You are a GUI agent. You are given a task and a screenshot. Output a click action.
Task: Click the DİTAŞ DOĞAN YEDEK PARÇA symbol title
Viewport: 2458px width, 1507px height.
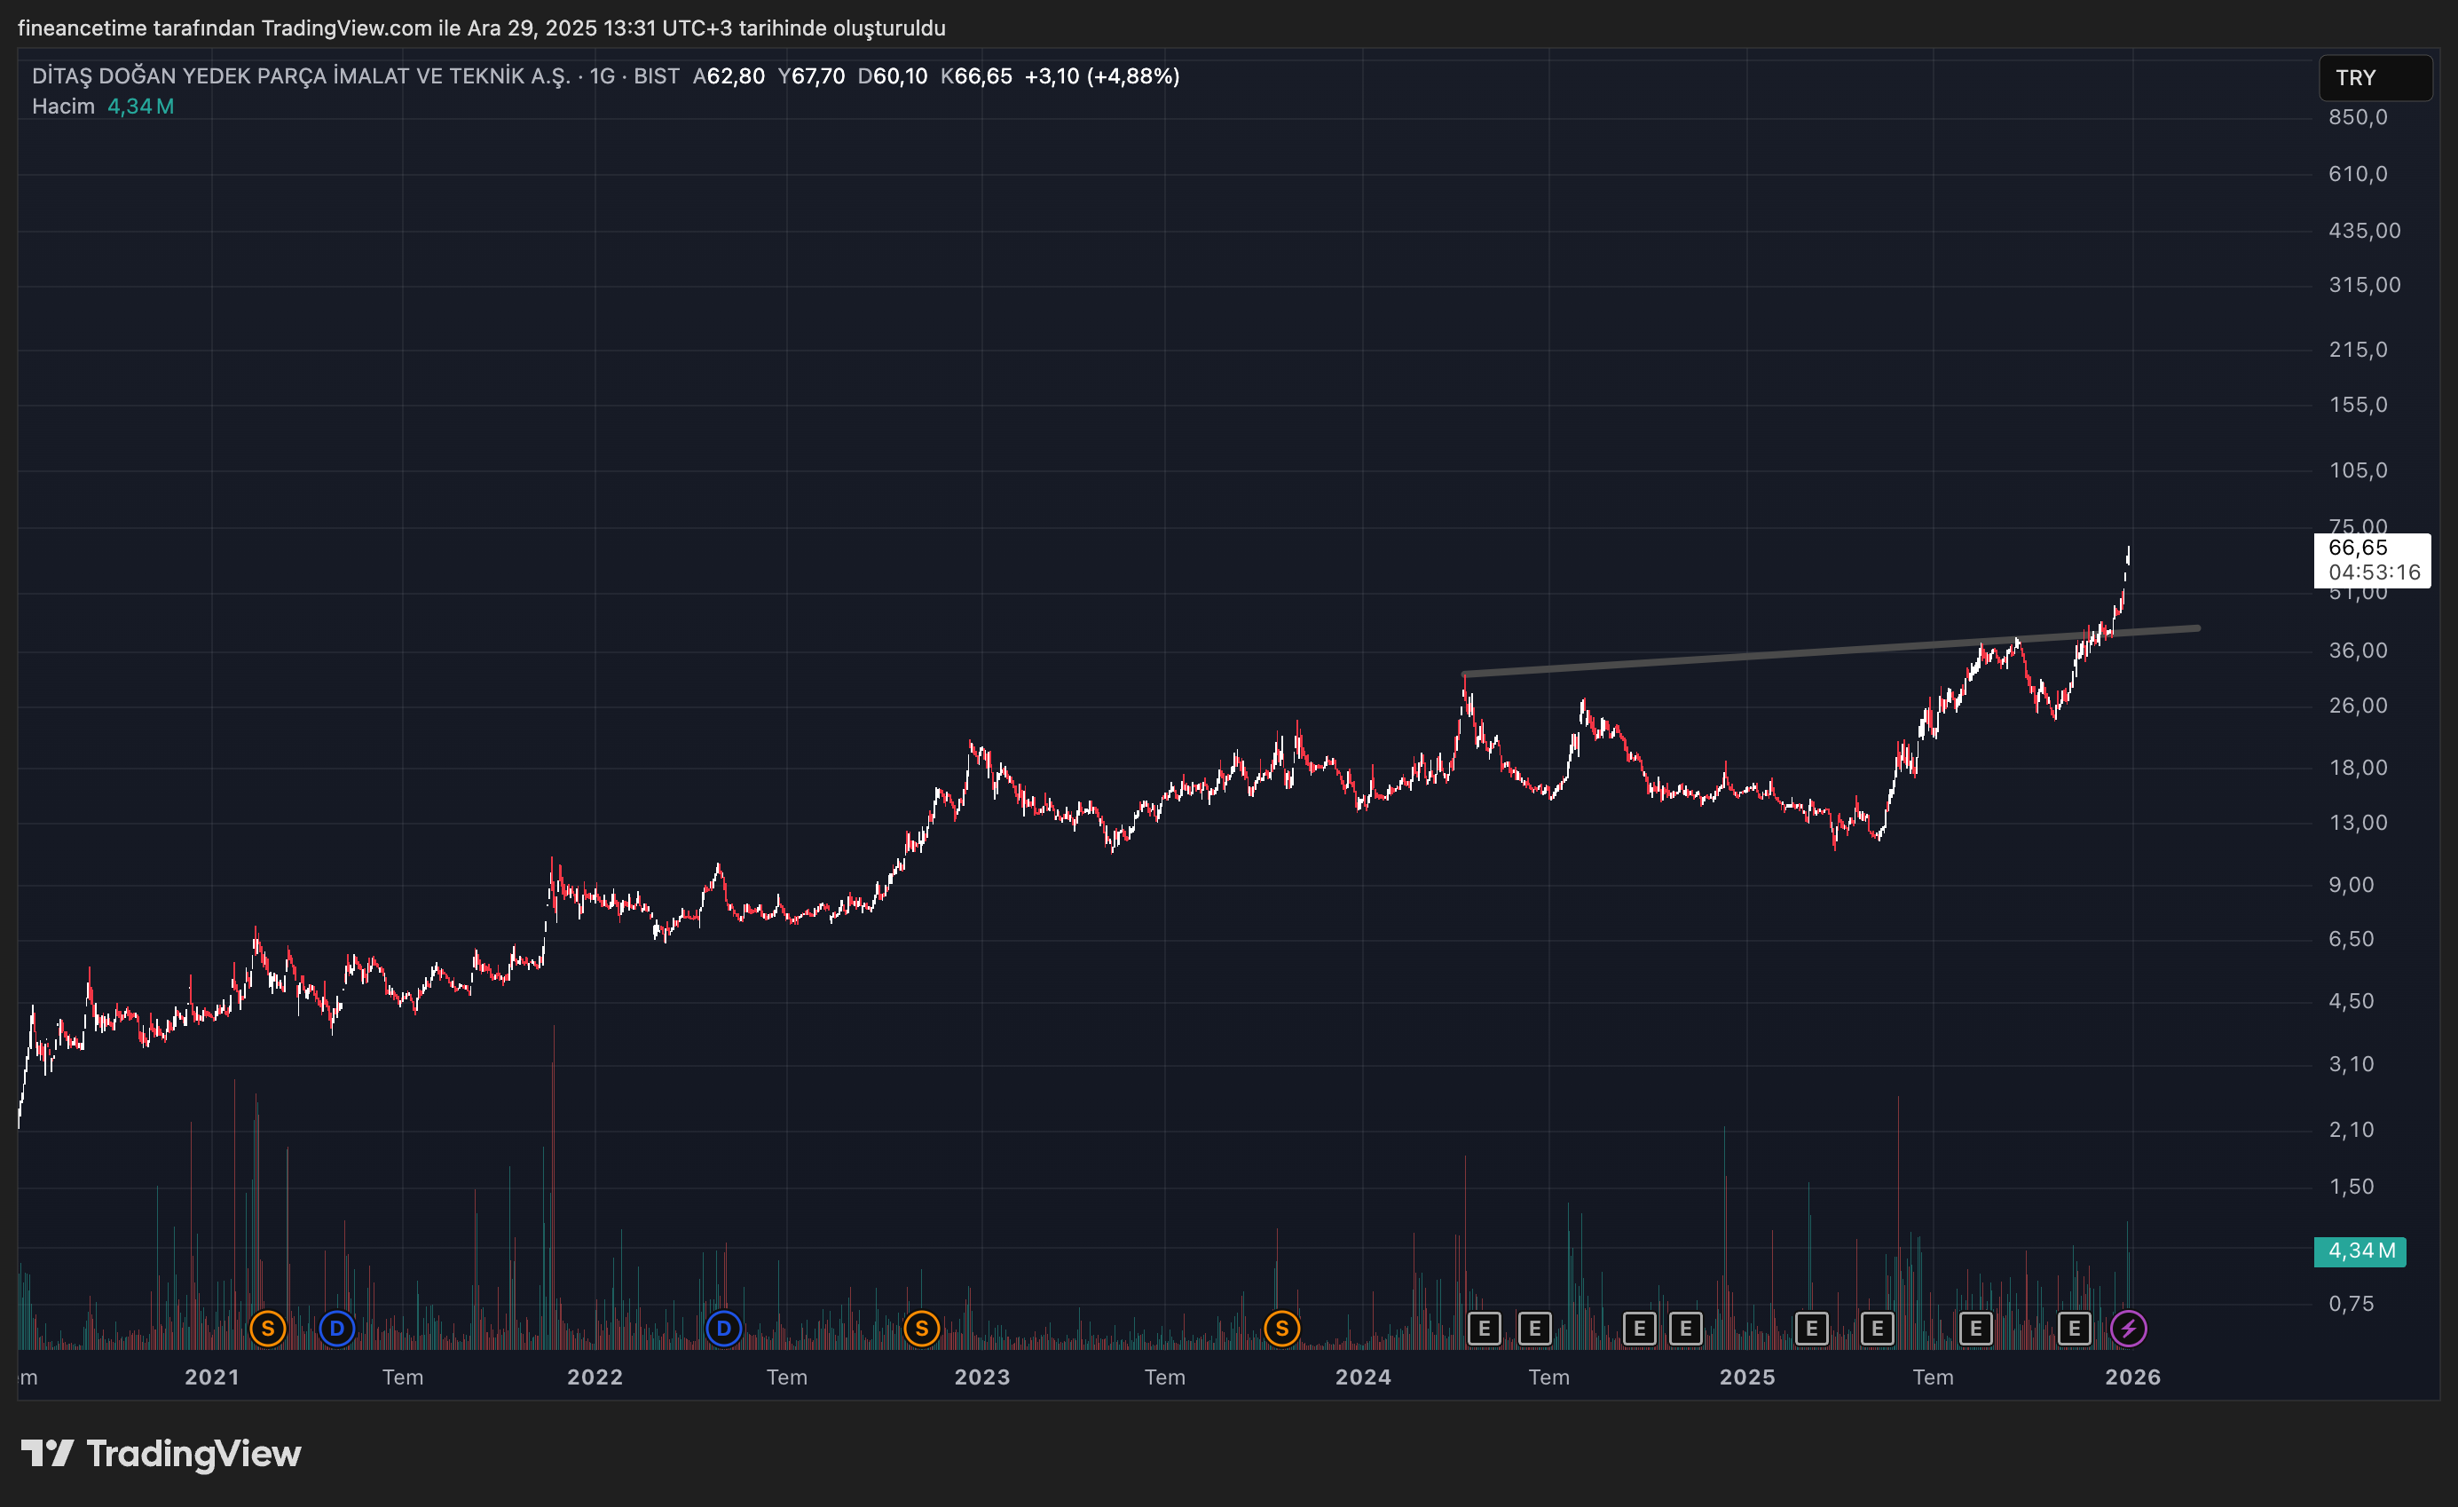[299, 75]
